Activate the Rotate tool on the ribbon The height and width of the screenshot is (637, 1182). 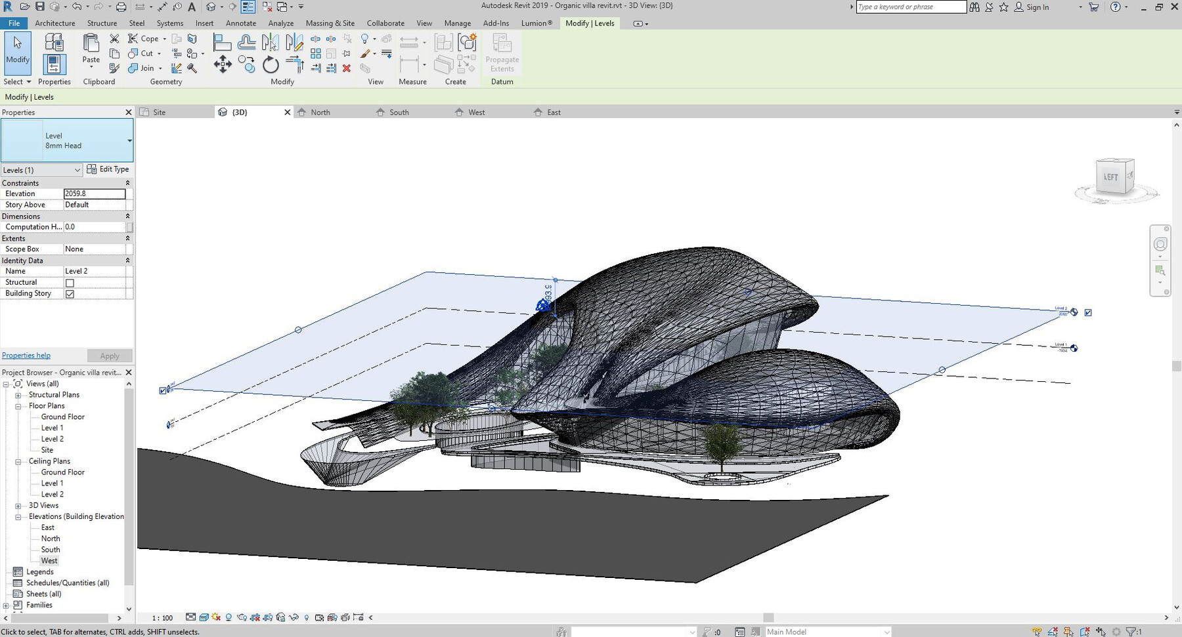point(271,66)
